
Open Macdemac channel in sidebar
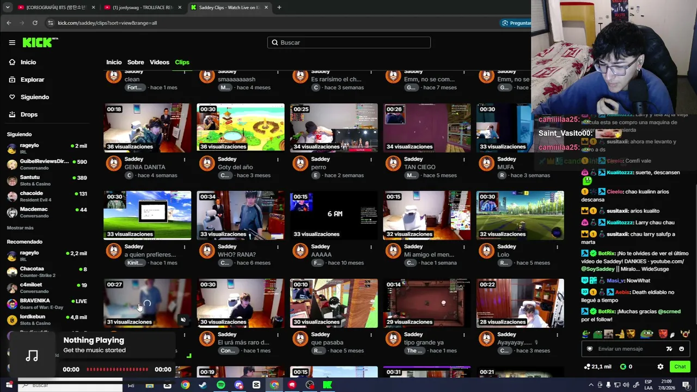pyautogui.click(x=47, y=212)
